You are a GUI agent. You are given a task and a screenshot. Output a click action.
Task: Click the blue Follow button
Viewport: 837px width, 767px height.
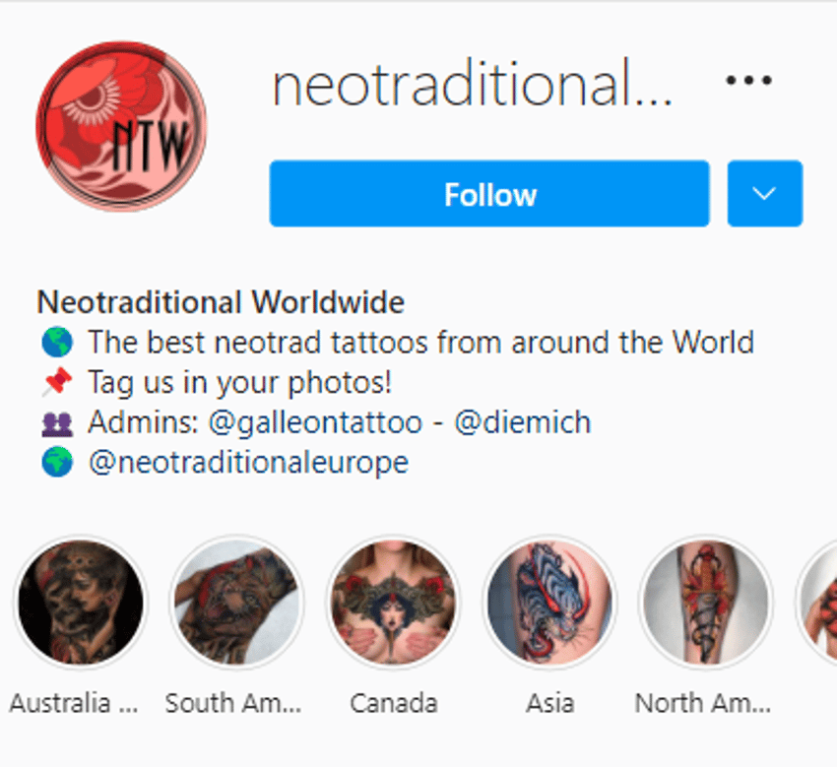coord(489,194)
